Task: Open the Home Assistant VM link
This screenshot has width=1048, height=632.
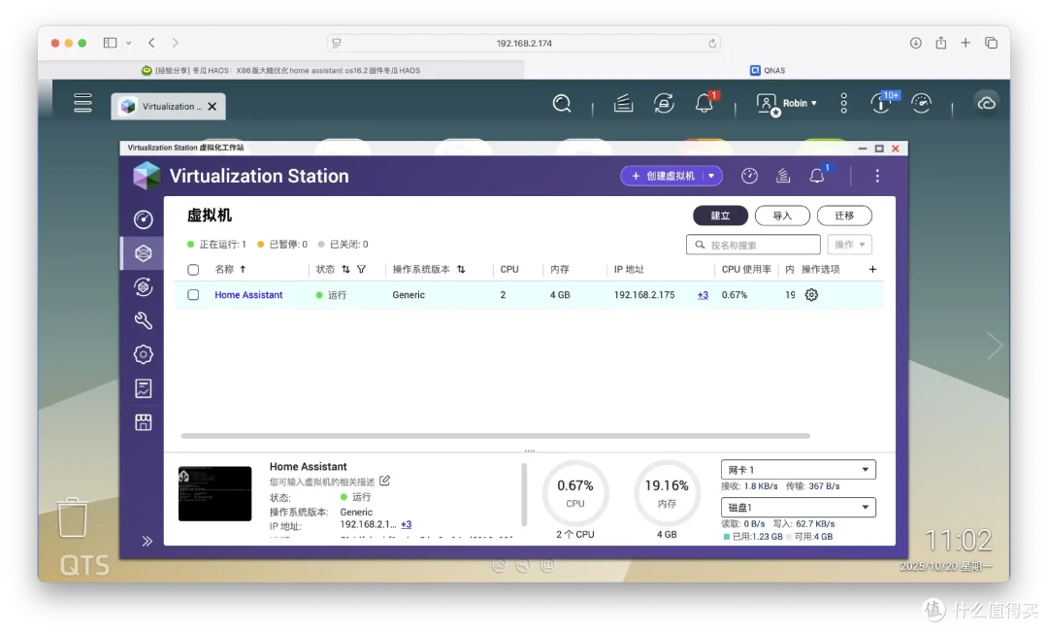Action: [248, 295]
